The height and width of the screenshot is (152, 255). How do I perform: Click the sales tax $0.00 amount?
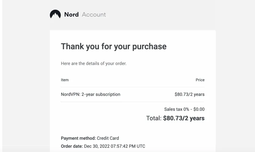199,109
